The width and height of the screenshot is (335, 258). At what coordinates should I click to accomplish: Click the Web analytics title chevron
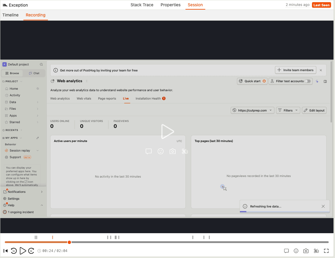pyautogui.click(x=87, y=81)
